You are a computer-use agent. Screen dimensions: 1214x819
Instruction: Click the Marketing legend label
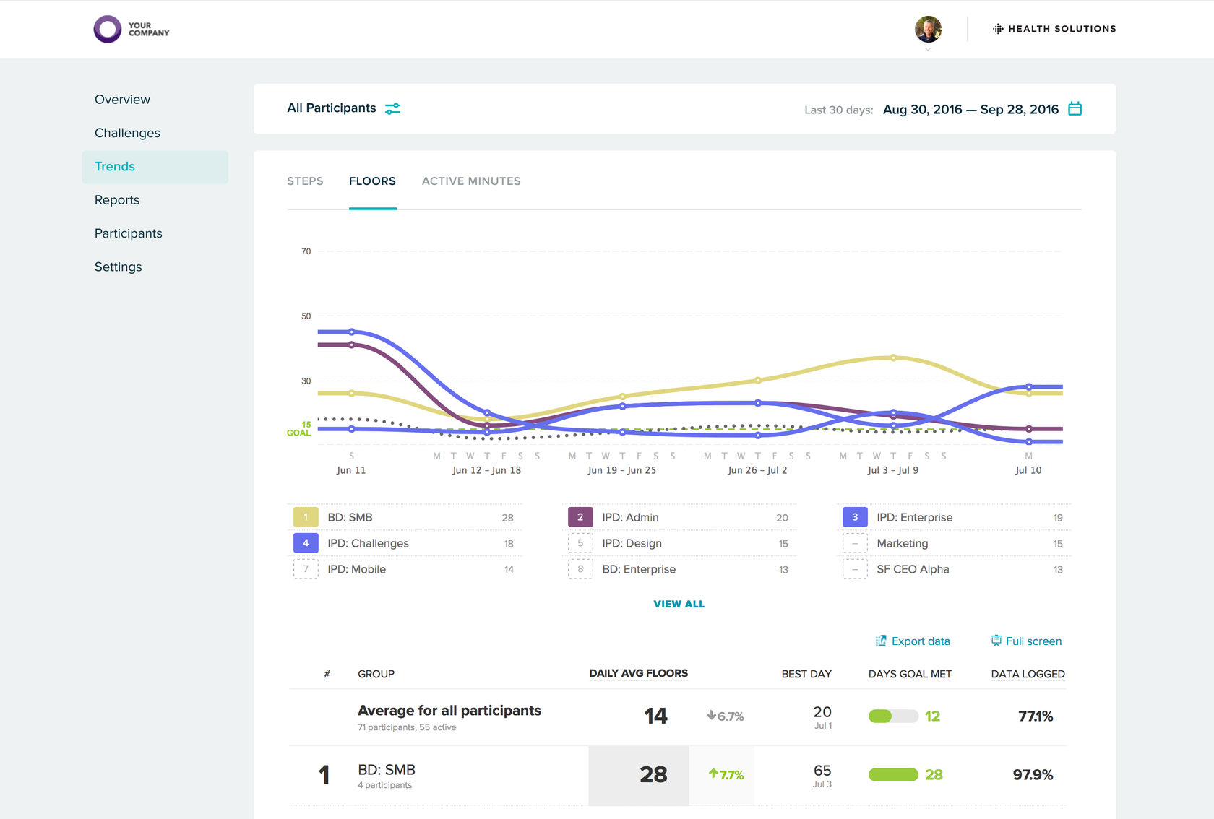coord(902,543)
